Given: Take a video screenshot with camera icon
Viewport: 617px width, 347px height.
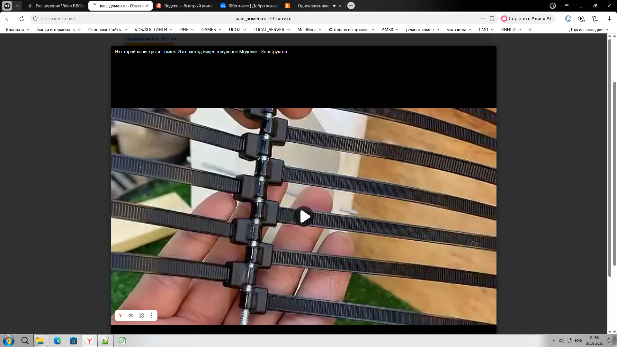Looking at the screenshot, I should (x=141, y=316).
